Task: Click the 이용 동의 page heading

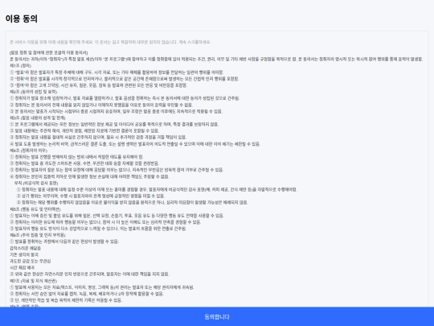Action: pyautogui.click(x=22, y=19)
